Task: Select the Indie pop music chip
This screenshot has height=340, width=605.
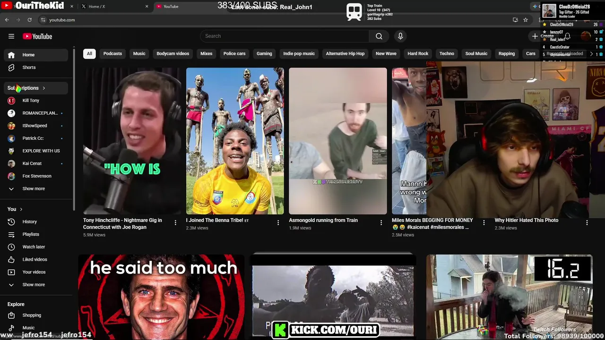Action: pyautogui.click(x=299, y=54)
